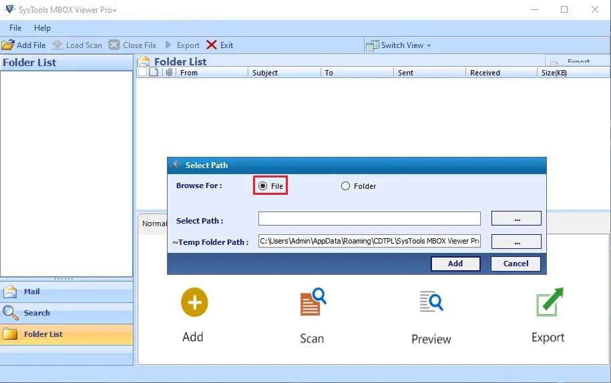Viewport: 611px width, 383px height.
Task: Click the browse button for Temp Folder Path
Action: tap(516, 242)
